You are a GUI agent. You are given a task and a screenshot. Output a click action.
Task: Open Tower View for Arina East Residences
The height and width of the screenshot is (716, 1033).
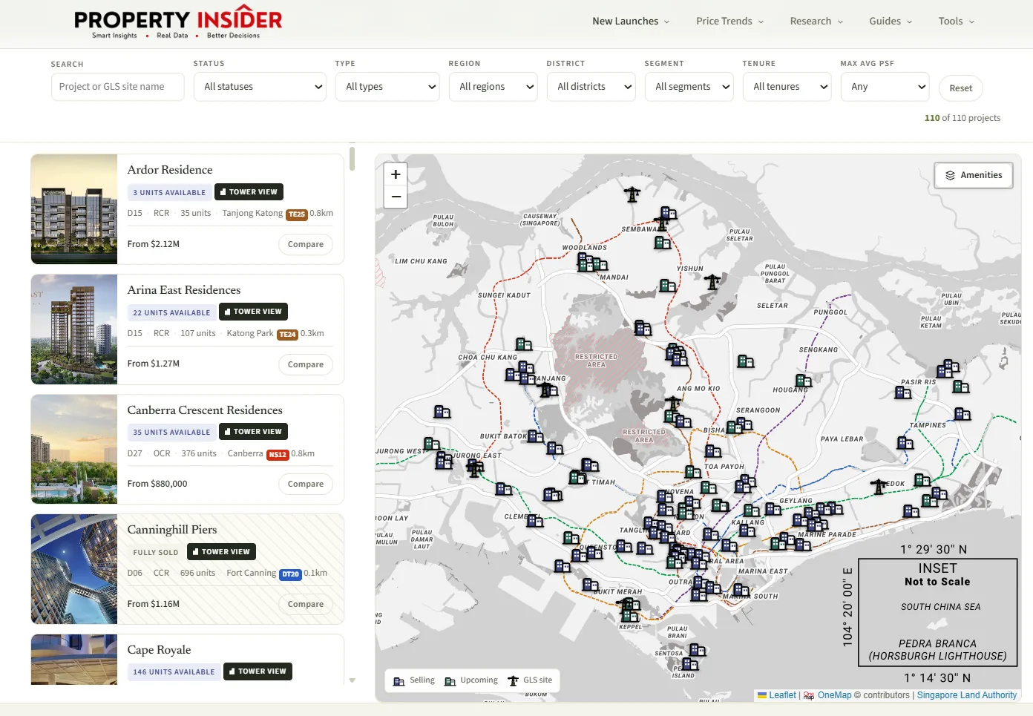click(x=253, y=312)
